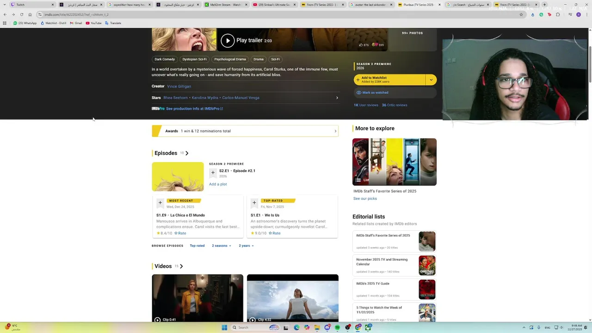Viewport: 592px width, 333px height.
Task: Close the Pluribus browser tab
Action: (x=439, y=5)
